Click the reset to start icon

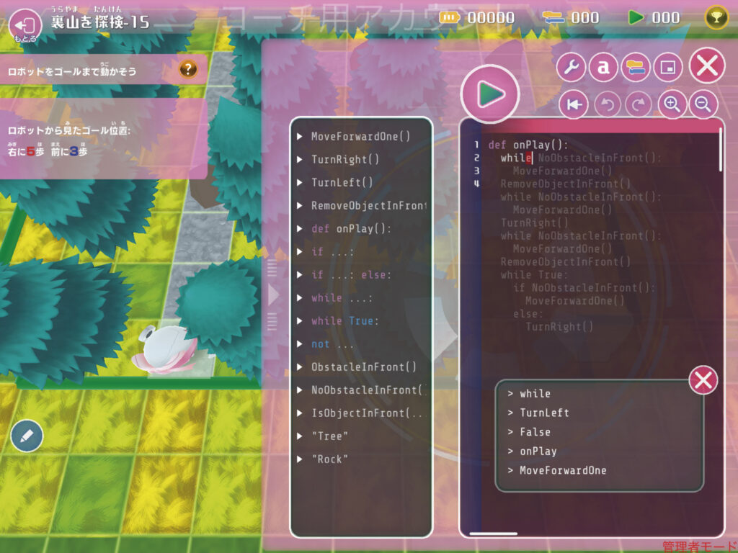[x=574, y=105]
